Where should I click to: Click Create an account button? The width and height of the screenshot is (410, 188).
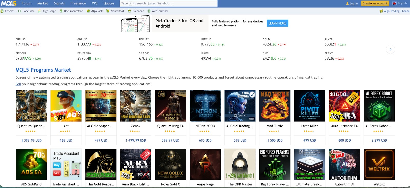[x=375, y=3]
